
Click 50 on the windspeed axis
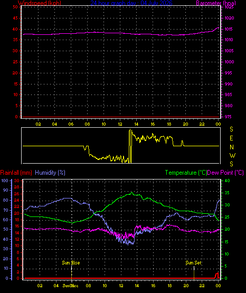pyautogui.click(x=15, y=7)
